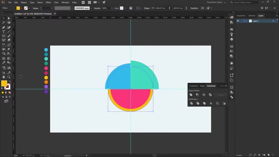Close the Untitled-1.ai document tab

click(x=55, y=14)
